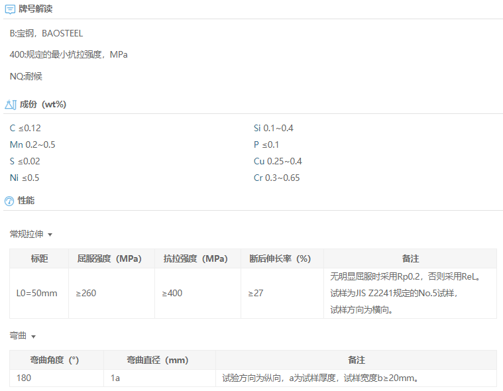503x391 pixels.
Task: Click the Cu 0.25~0.4 composition value
Action: (278, 161)
